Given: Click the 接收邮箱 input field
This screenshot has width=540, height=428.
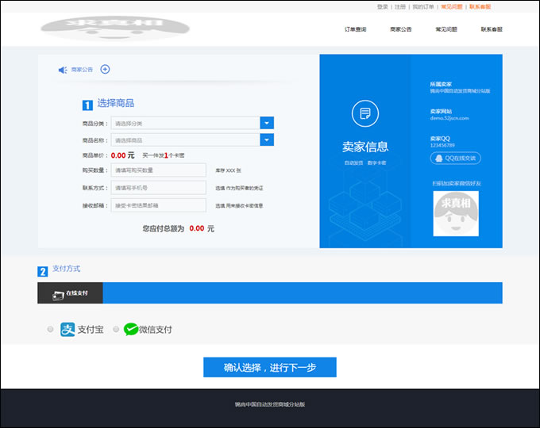Looking at the screenshot, I should point(158,205).
